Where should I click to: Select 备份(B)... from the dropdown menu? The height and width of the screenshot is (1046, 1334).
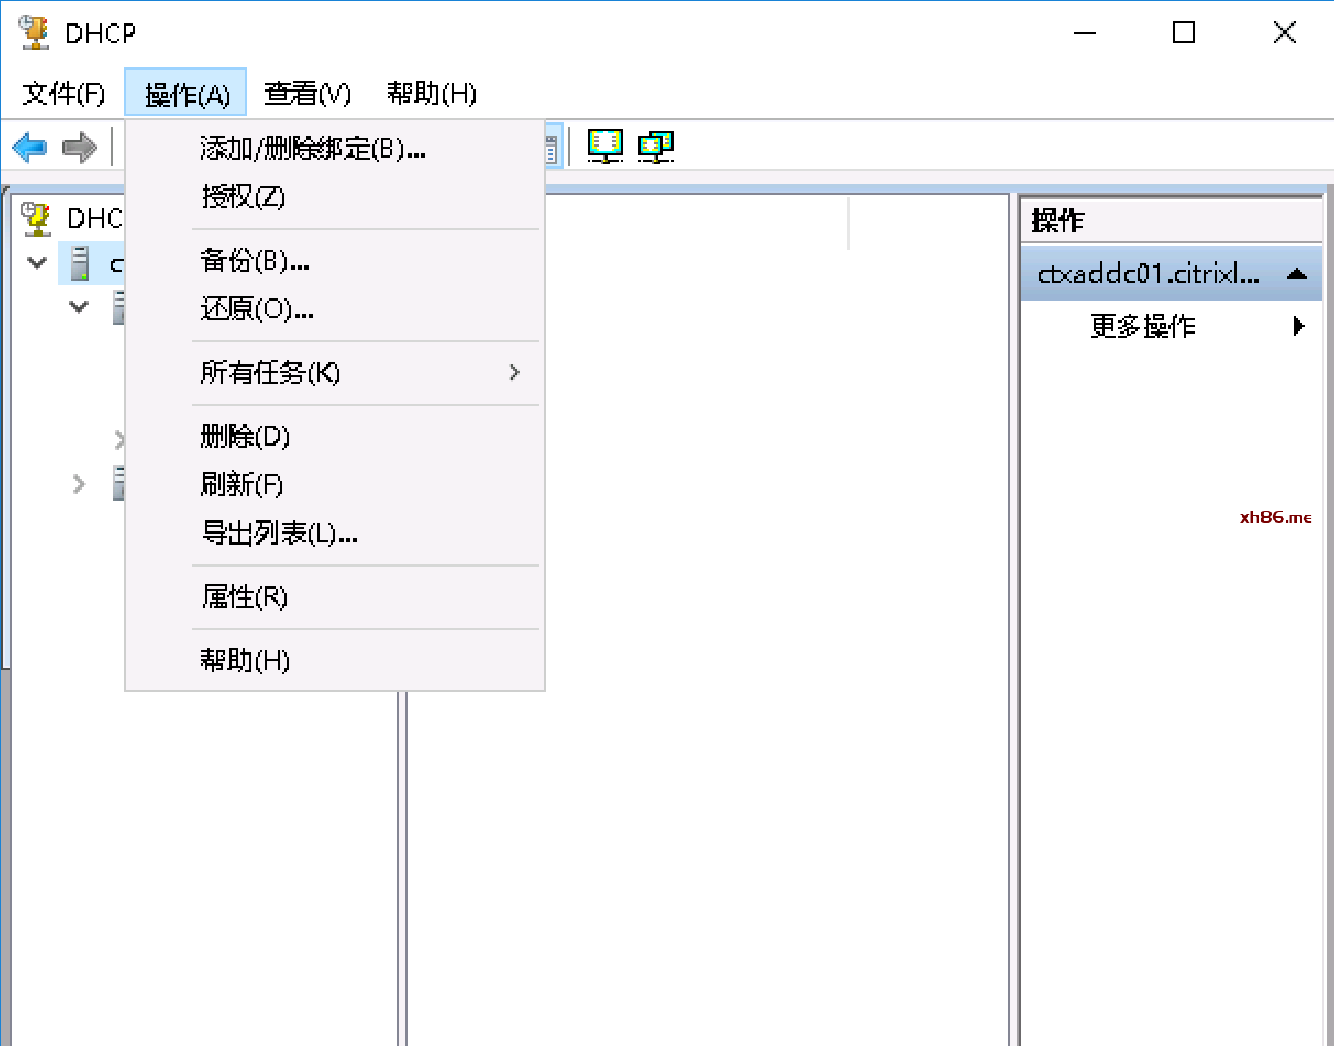tap(254, 261)
